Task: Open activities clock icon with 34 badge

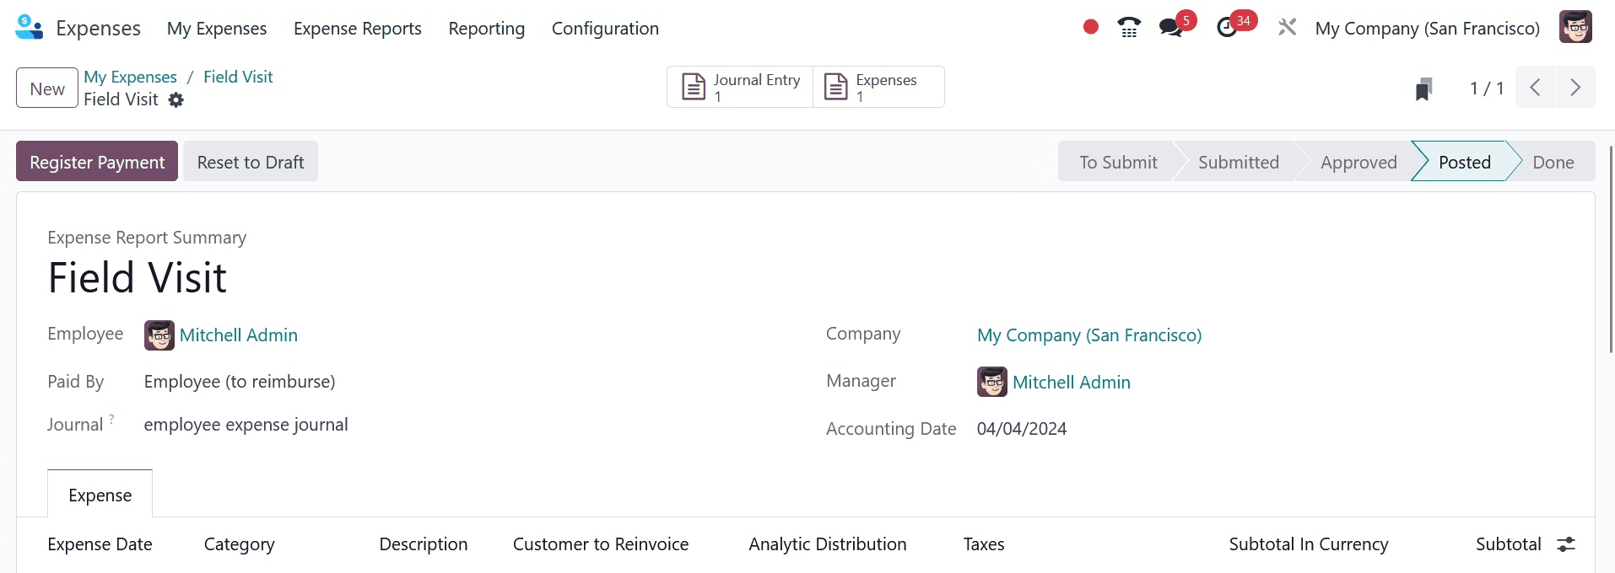Action: point(1227,28)
